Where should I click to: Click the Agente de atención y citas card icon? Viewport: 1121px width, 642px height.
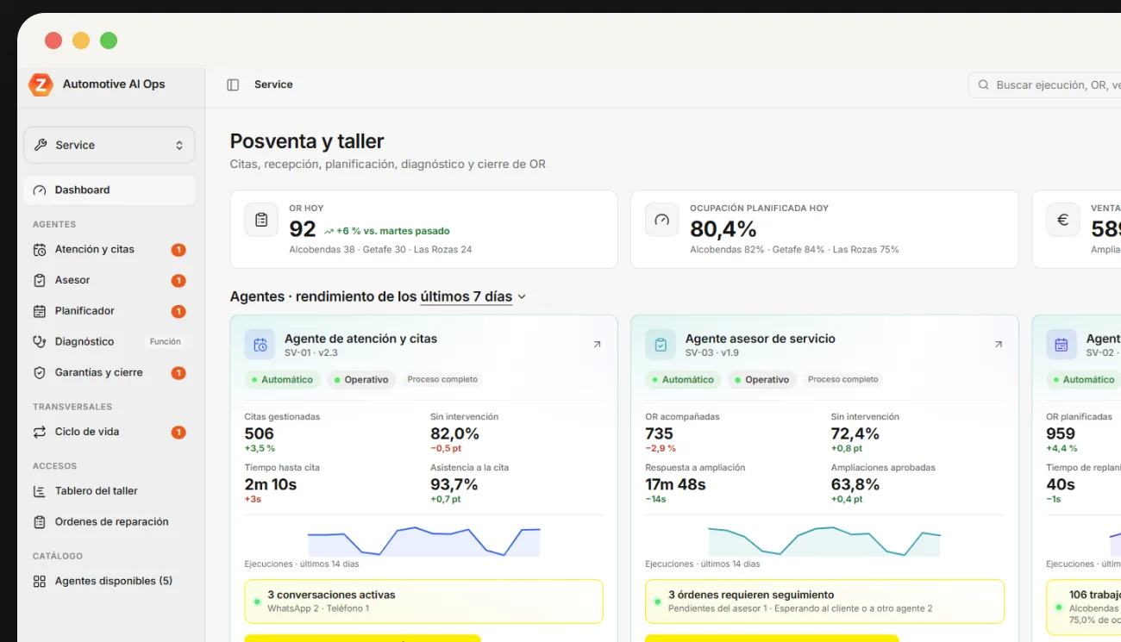260,345
